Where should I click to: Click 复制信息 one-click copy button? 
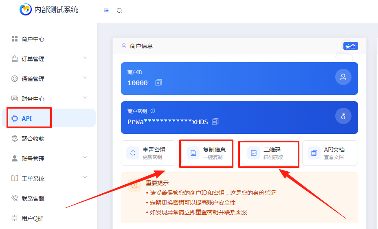click(207, 153)
